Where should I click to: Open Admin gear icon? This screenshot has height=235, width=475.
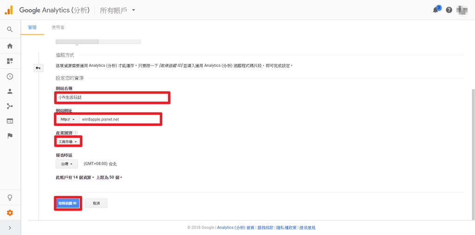point(10,213)
